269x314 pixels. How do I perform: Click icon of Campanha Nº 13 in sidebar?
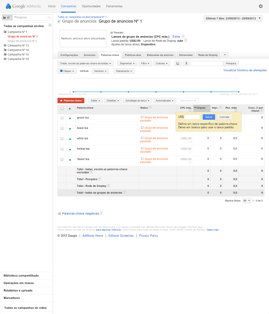(x=5, y=45)
